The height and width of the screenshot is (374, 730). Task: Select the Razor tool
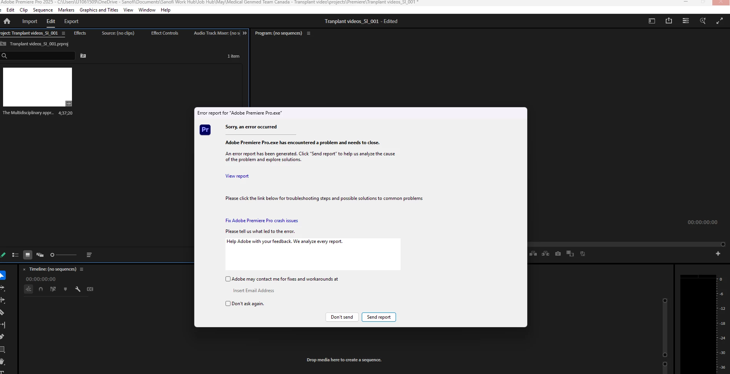[x=2, y=312]
